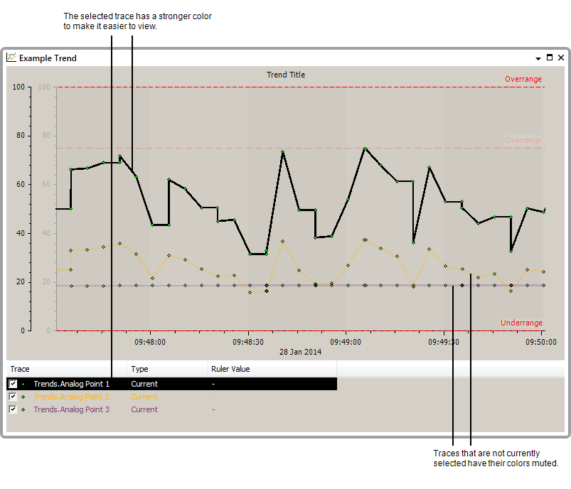Toggle the Trends.Analog Point 2 checkbox
Viewport: 571px width, 489px height.
pos(13,397)
